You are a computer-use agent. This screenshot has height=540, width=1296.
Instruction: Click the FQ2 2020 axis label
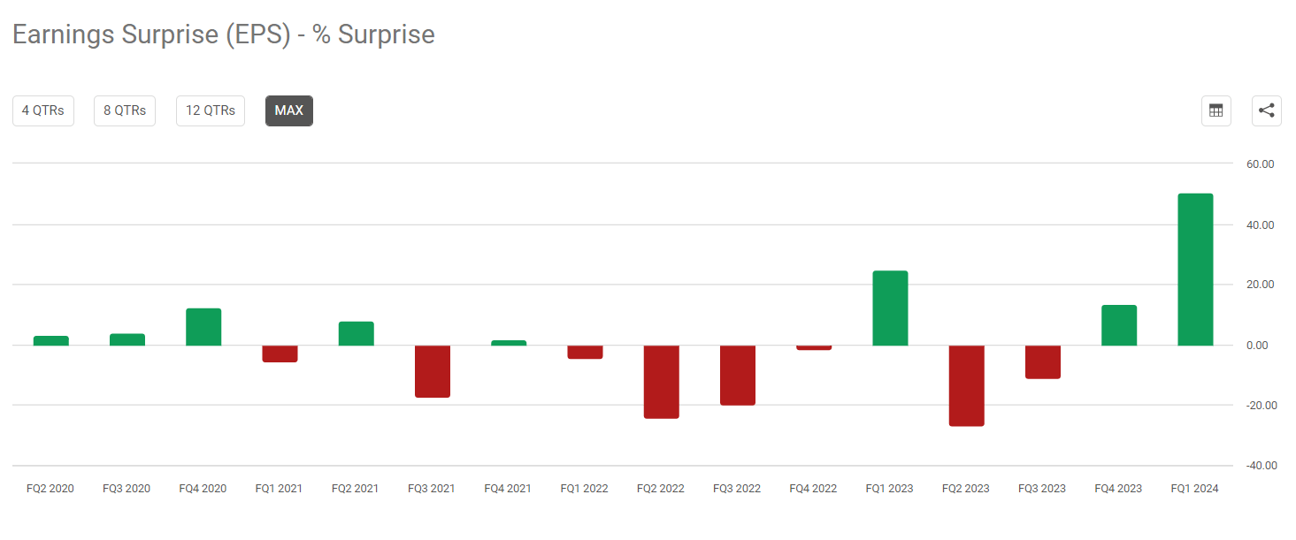(50, 487)
